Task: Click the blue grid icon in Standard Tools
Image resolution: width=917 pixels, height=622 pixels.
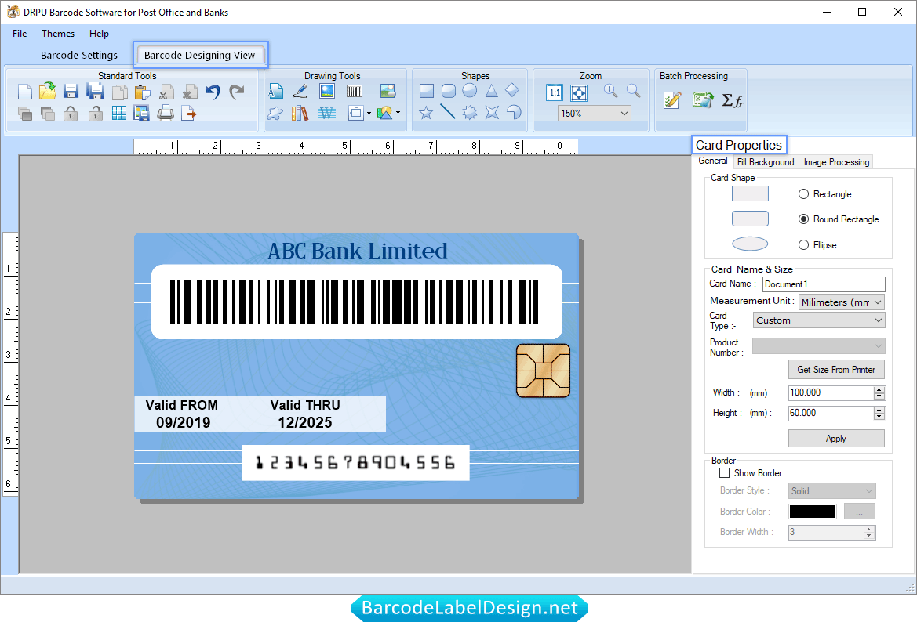Action: [x=118, y=113]
